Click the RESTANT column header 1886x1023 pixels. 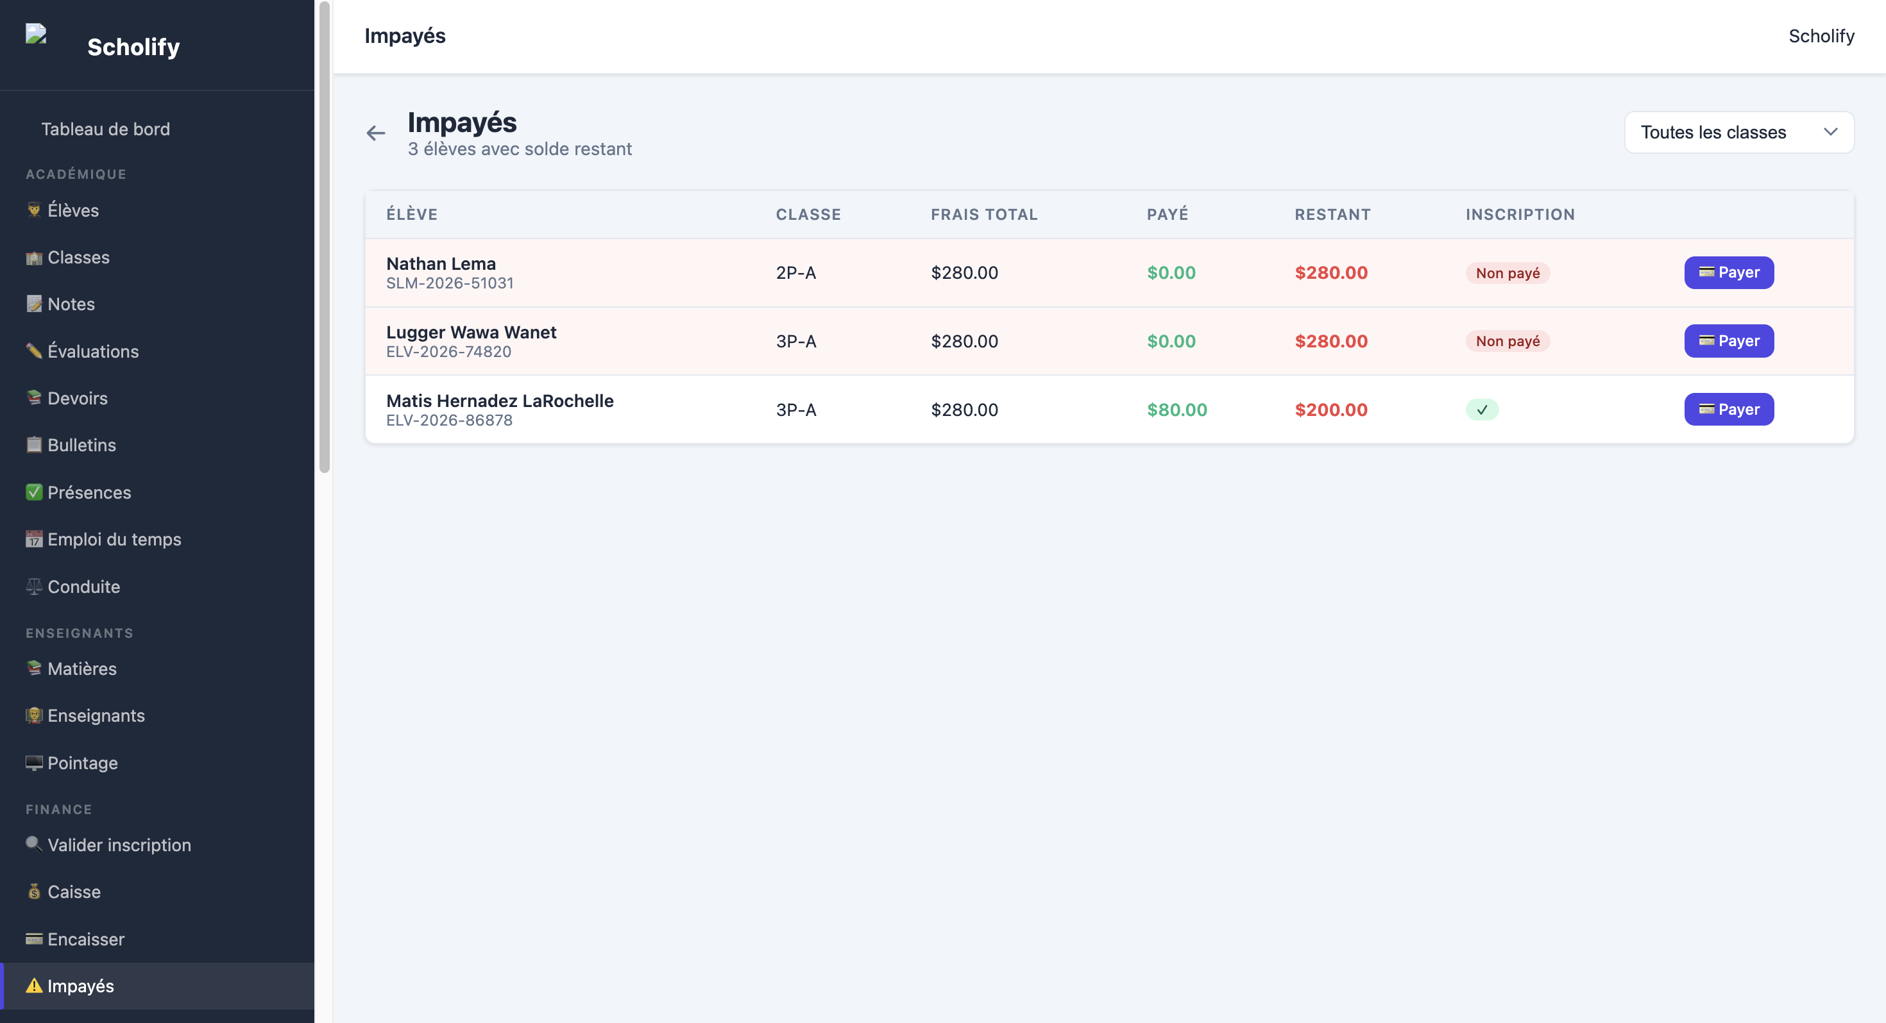(x=1332, y=214)
